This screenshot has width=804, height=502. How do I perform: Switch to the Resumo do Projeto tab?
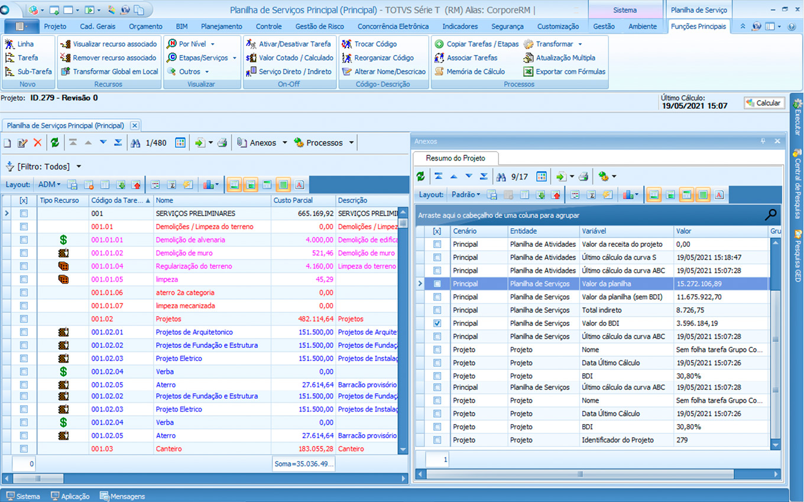455,158
